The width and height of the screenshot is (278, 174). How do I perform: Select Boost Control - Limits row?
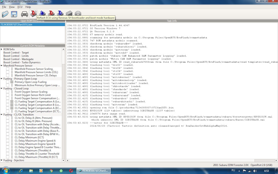16,56
